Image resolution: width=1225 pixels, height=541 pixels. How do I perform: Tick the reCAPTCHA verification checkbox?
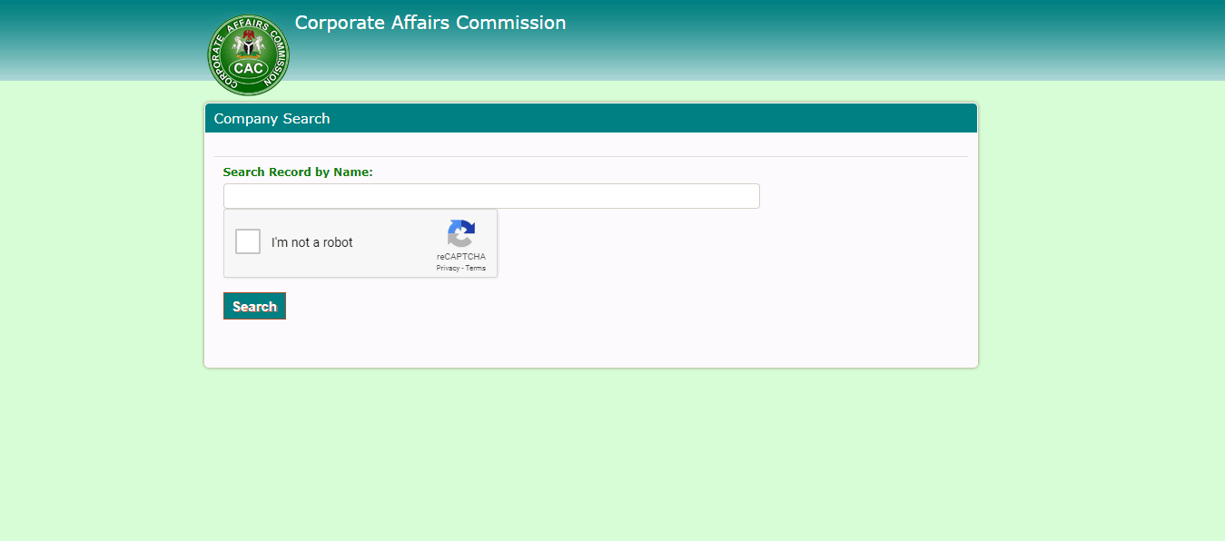247,241
